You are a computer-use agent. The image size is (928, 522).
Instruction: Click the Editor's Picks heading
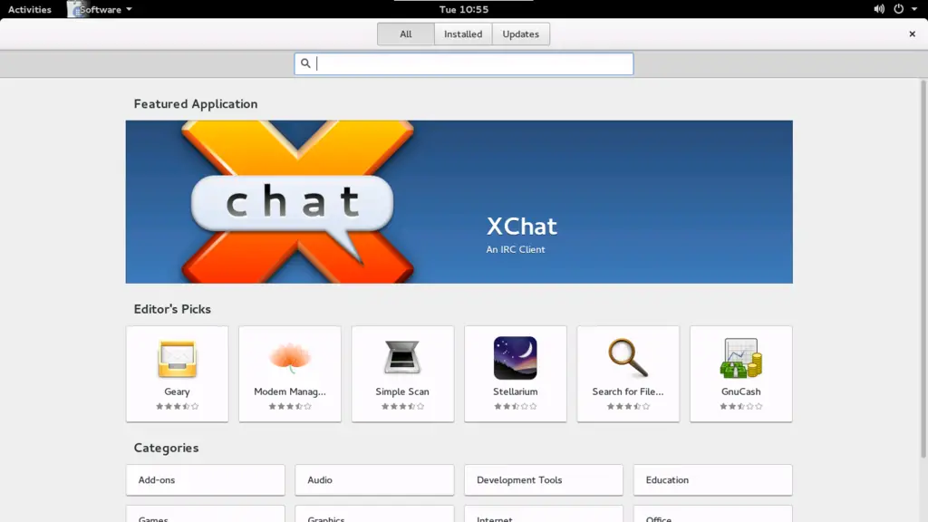click(172, 309)
